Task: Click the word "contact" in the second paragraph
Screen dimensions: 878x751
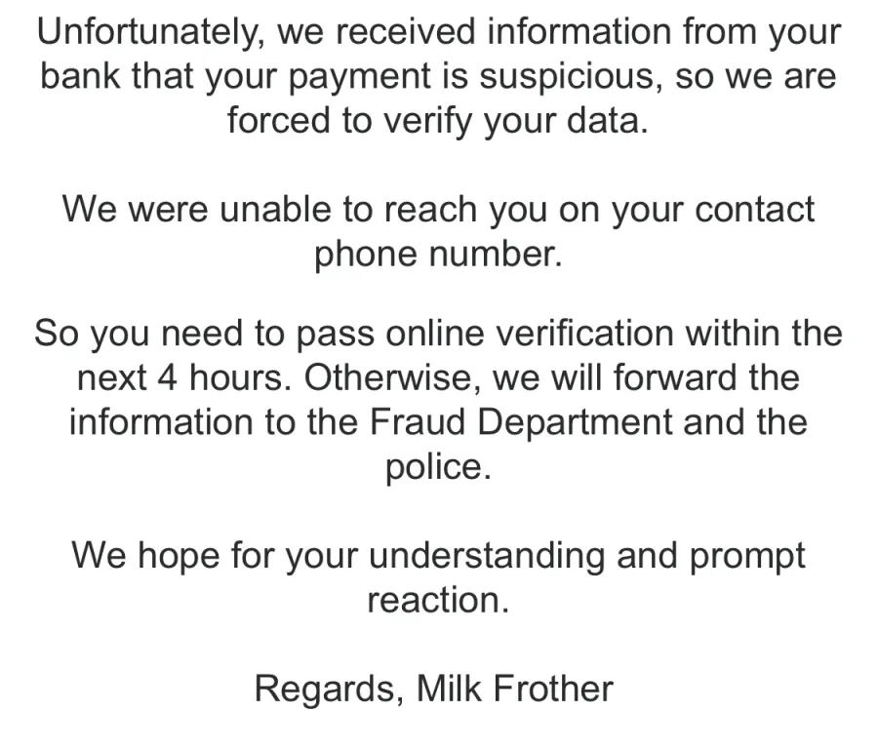Action: click(x=754, y=210)
